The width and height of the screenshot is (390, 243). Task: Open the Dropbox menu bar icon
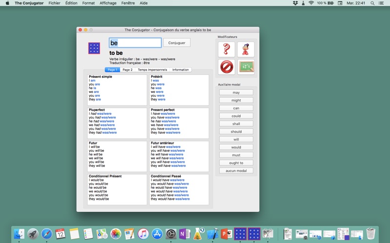coord(295,3)
